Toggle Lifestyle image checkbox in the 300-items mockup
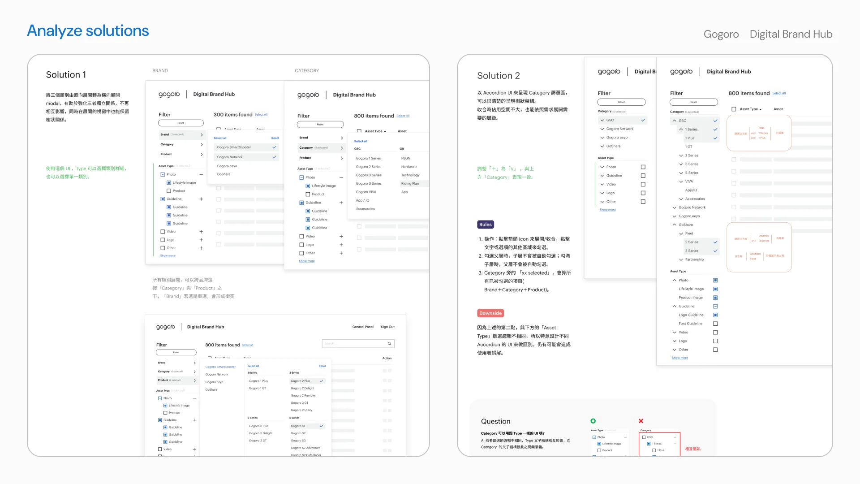The width and height of the screenshot is (860, 484). (169, 182)
